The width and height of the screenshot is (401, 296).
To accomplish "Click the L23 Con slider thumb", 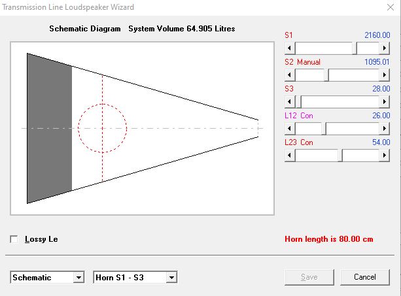I will 340,156.
